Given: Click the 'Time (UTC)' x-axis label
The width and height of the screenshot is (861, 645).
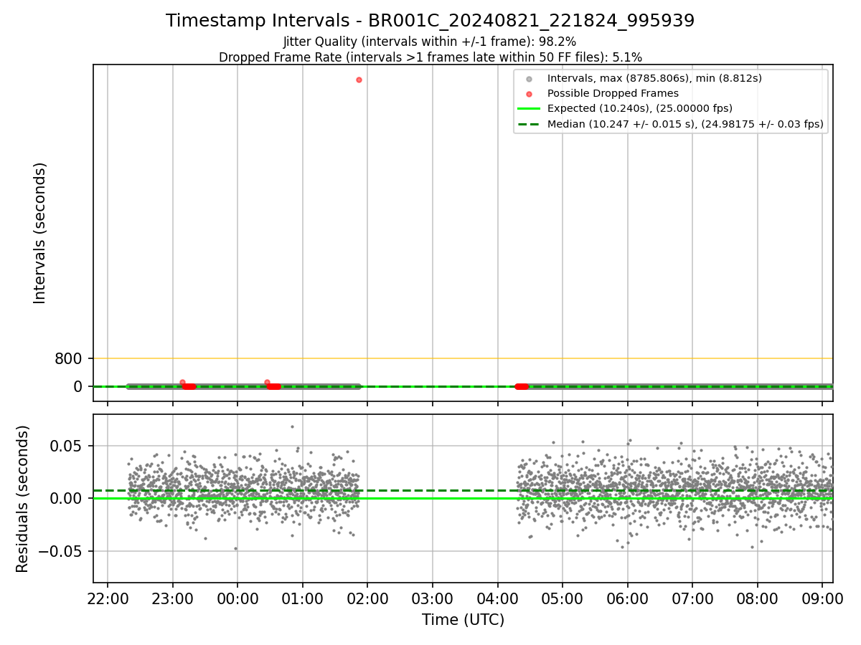Looking at the screenshot, I should [463, 620].
